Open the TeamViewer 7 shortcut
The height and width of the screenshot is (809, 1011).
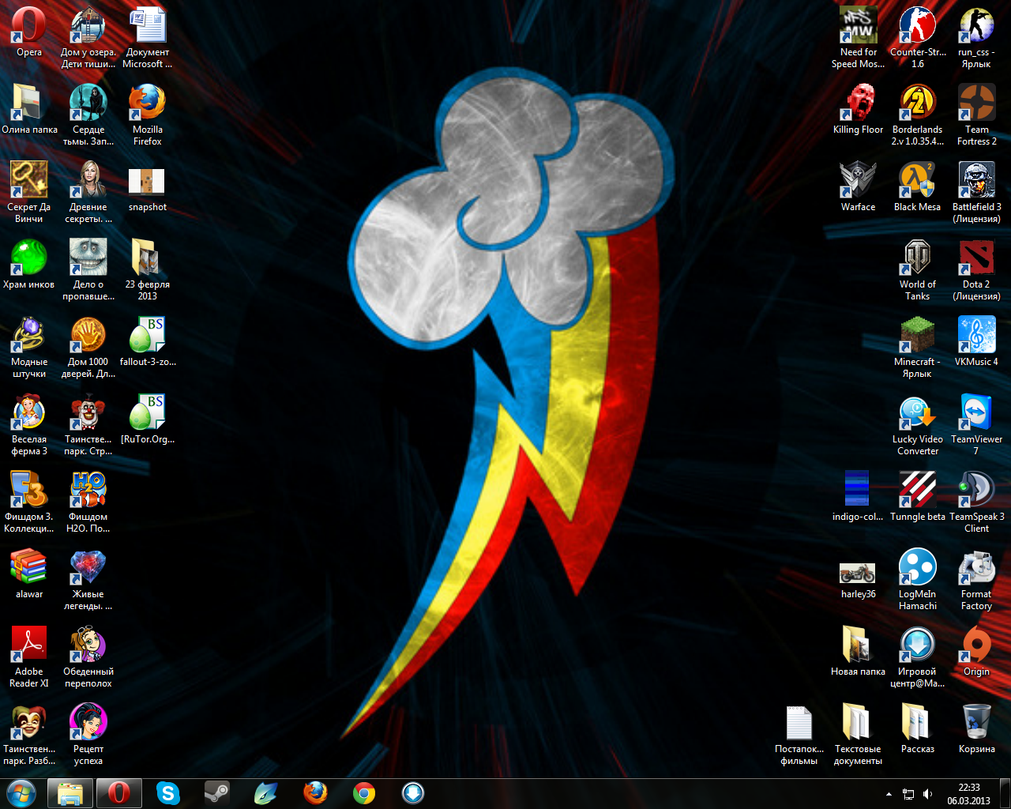(x=976, y=424)
